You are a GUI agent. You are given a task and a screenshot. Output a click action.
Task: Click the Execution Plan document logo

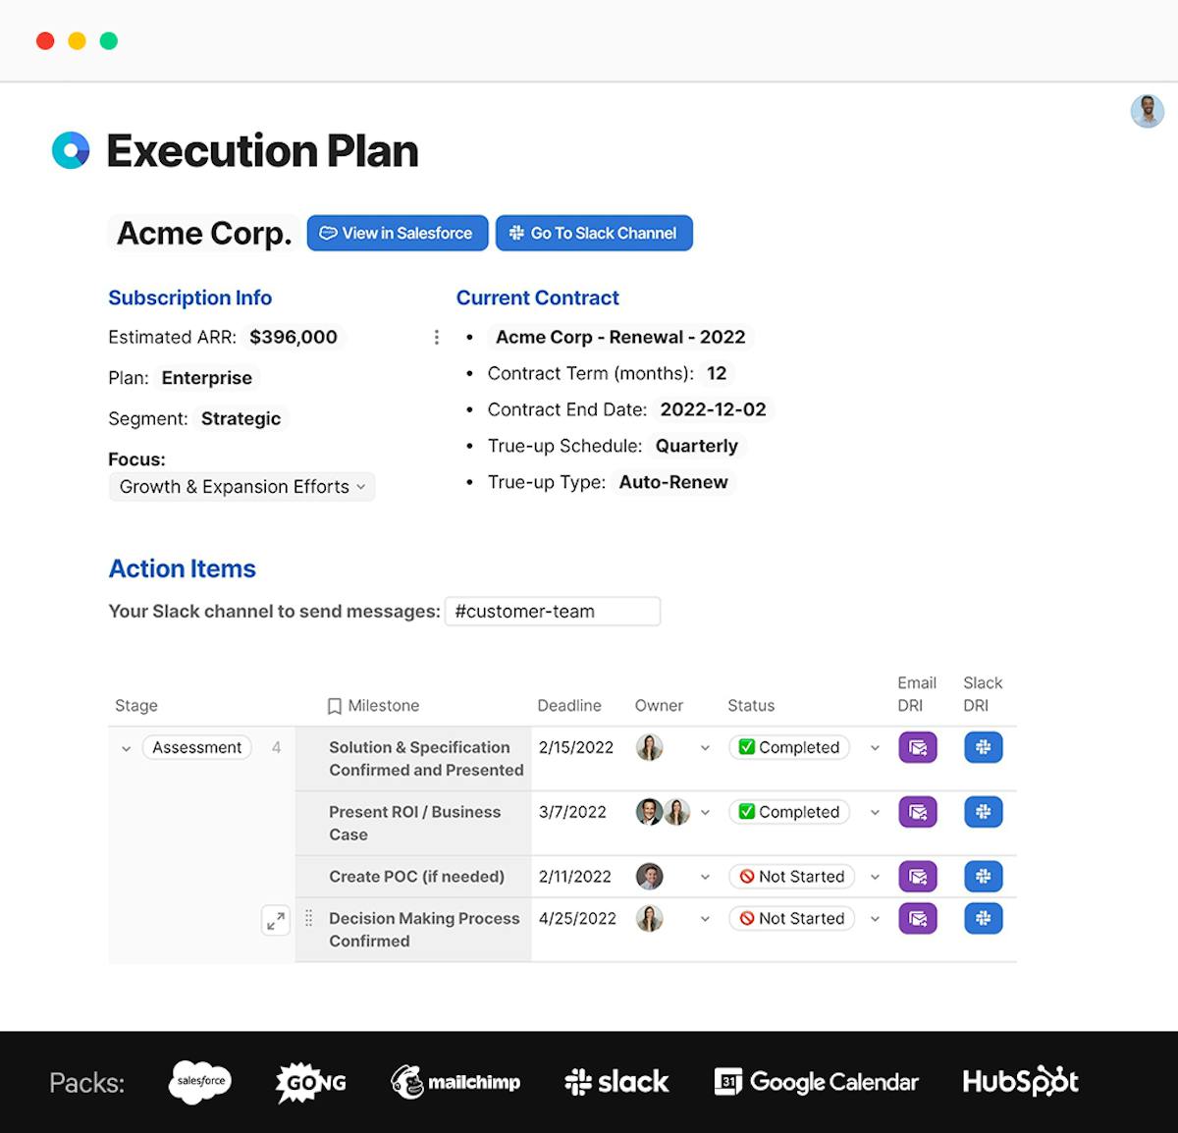coord(70,150)
